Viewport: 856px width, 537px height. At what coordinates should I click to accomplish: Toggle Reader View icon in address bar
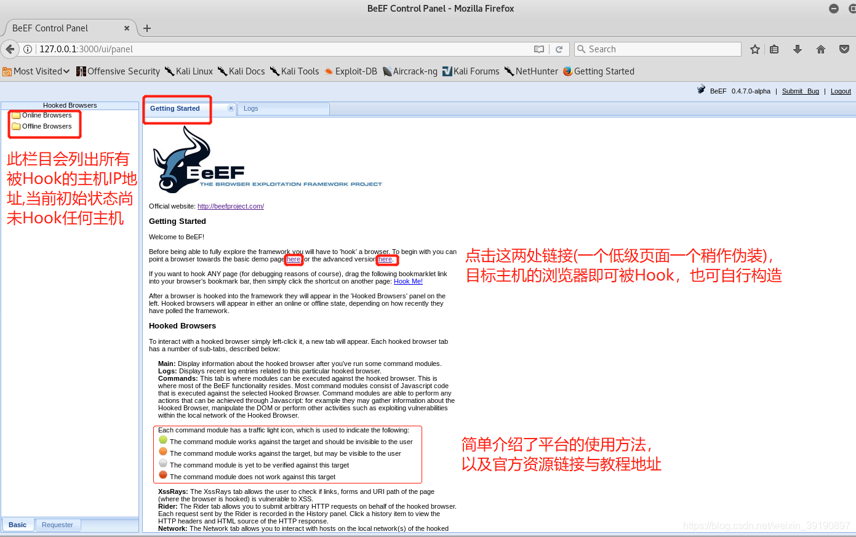click(x=539, y=49)
